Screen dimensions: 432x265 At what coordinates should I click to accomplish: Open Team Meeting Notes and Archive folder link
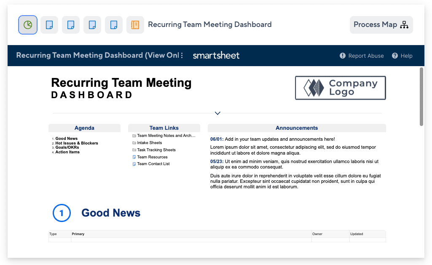click(166, 136)
